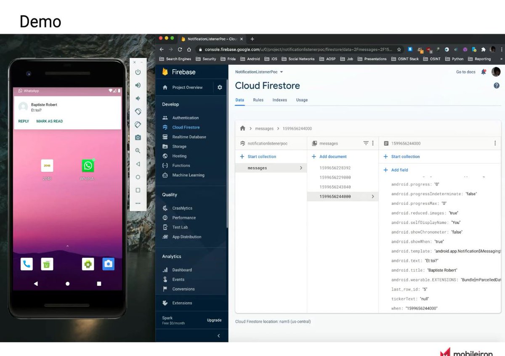Open 2048 app on phone home screen
The width and height of the screenshot is (505, 356).
pyautogui.click(x=47, y=166)
